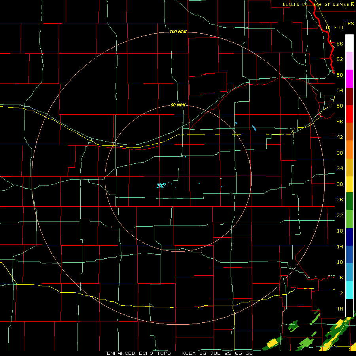This screenshot has width=356, height=356.
Task: Click the light green swatch between 22 and 26
Action: (349, 219)
